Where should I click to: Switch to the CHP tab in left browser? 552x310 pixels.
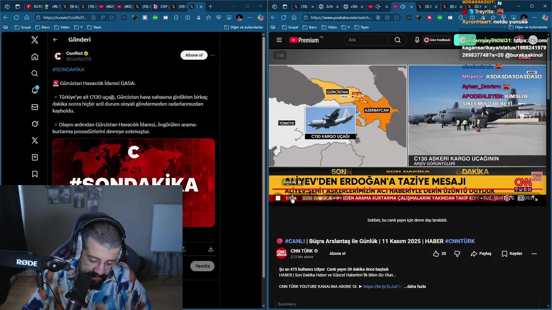tap(160, 6)
